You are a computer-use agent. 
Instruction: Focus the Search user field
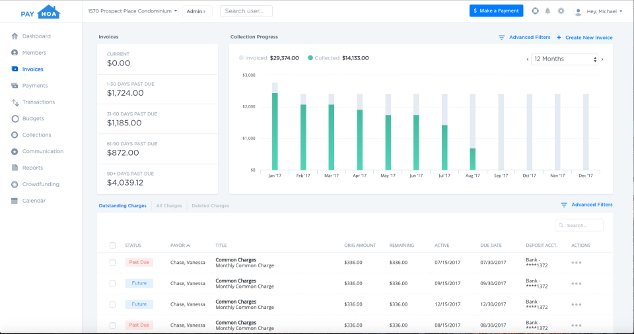coord(246,11)
